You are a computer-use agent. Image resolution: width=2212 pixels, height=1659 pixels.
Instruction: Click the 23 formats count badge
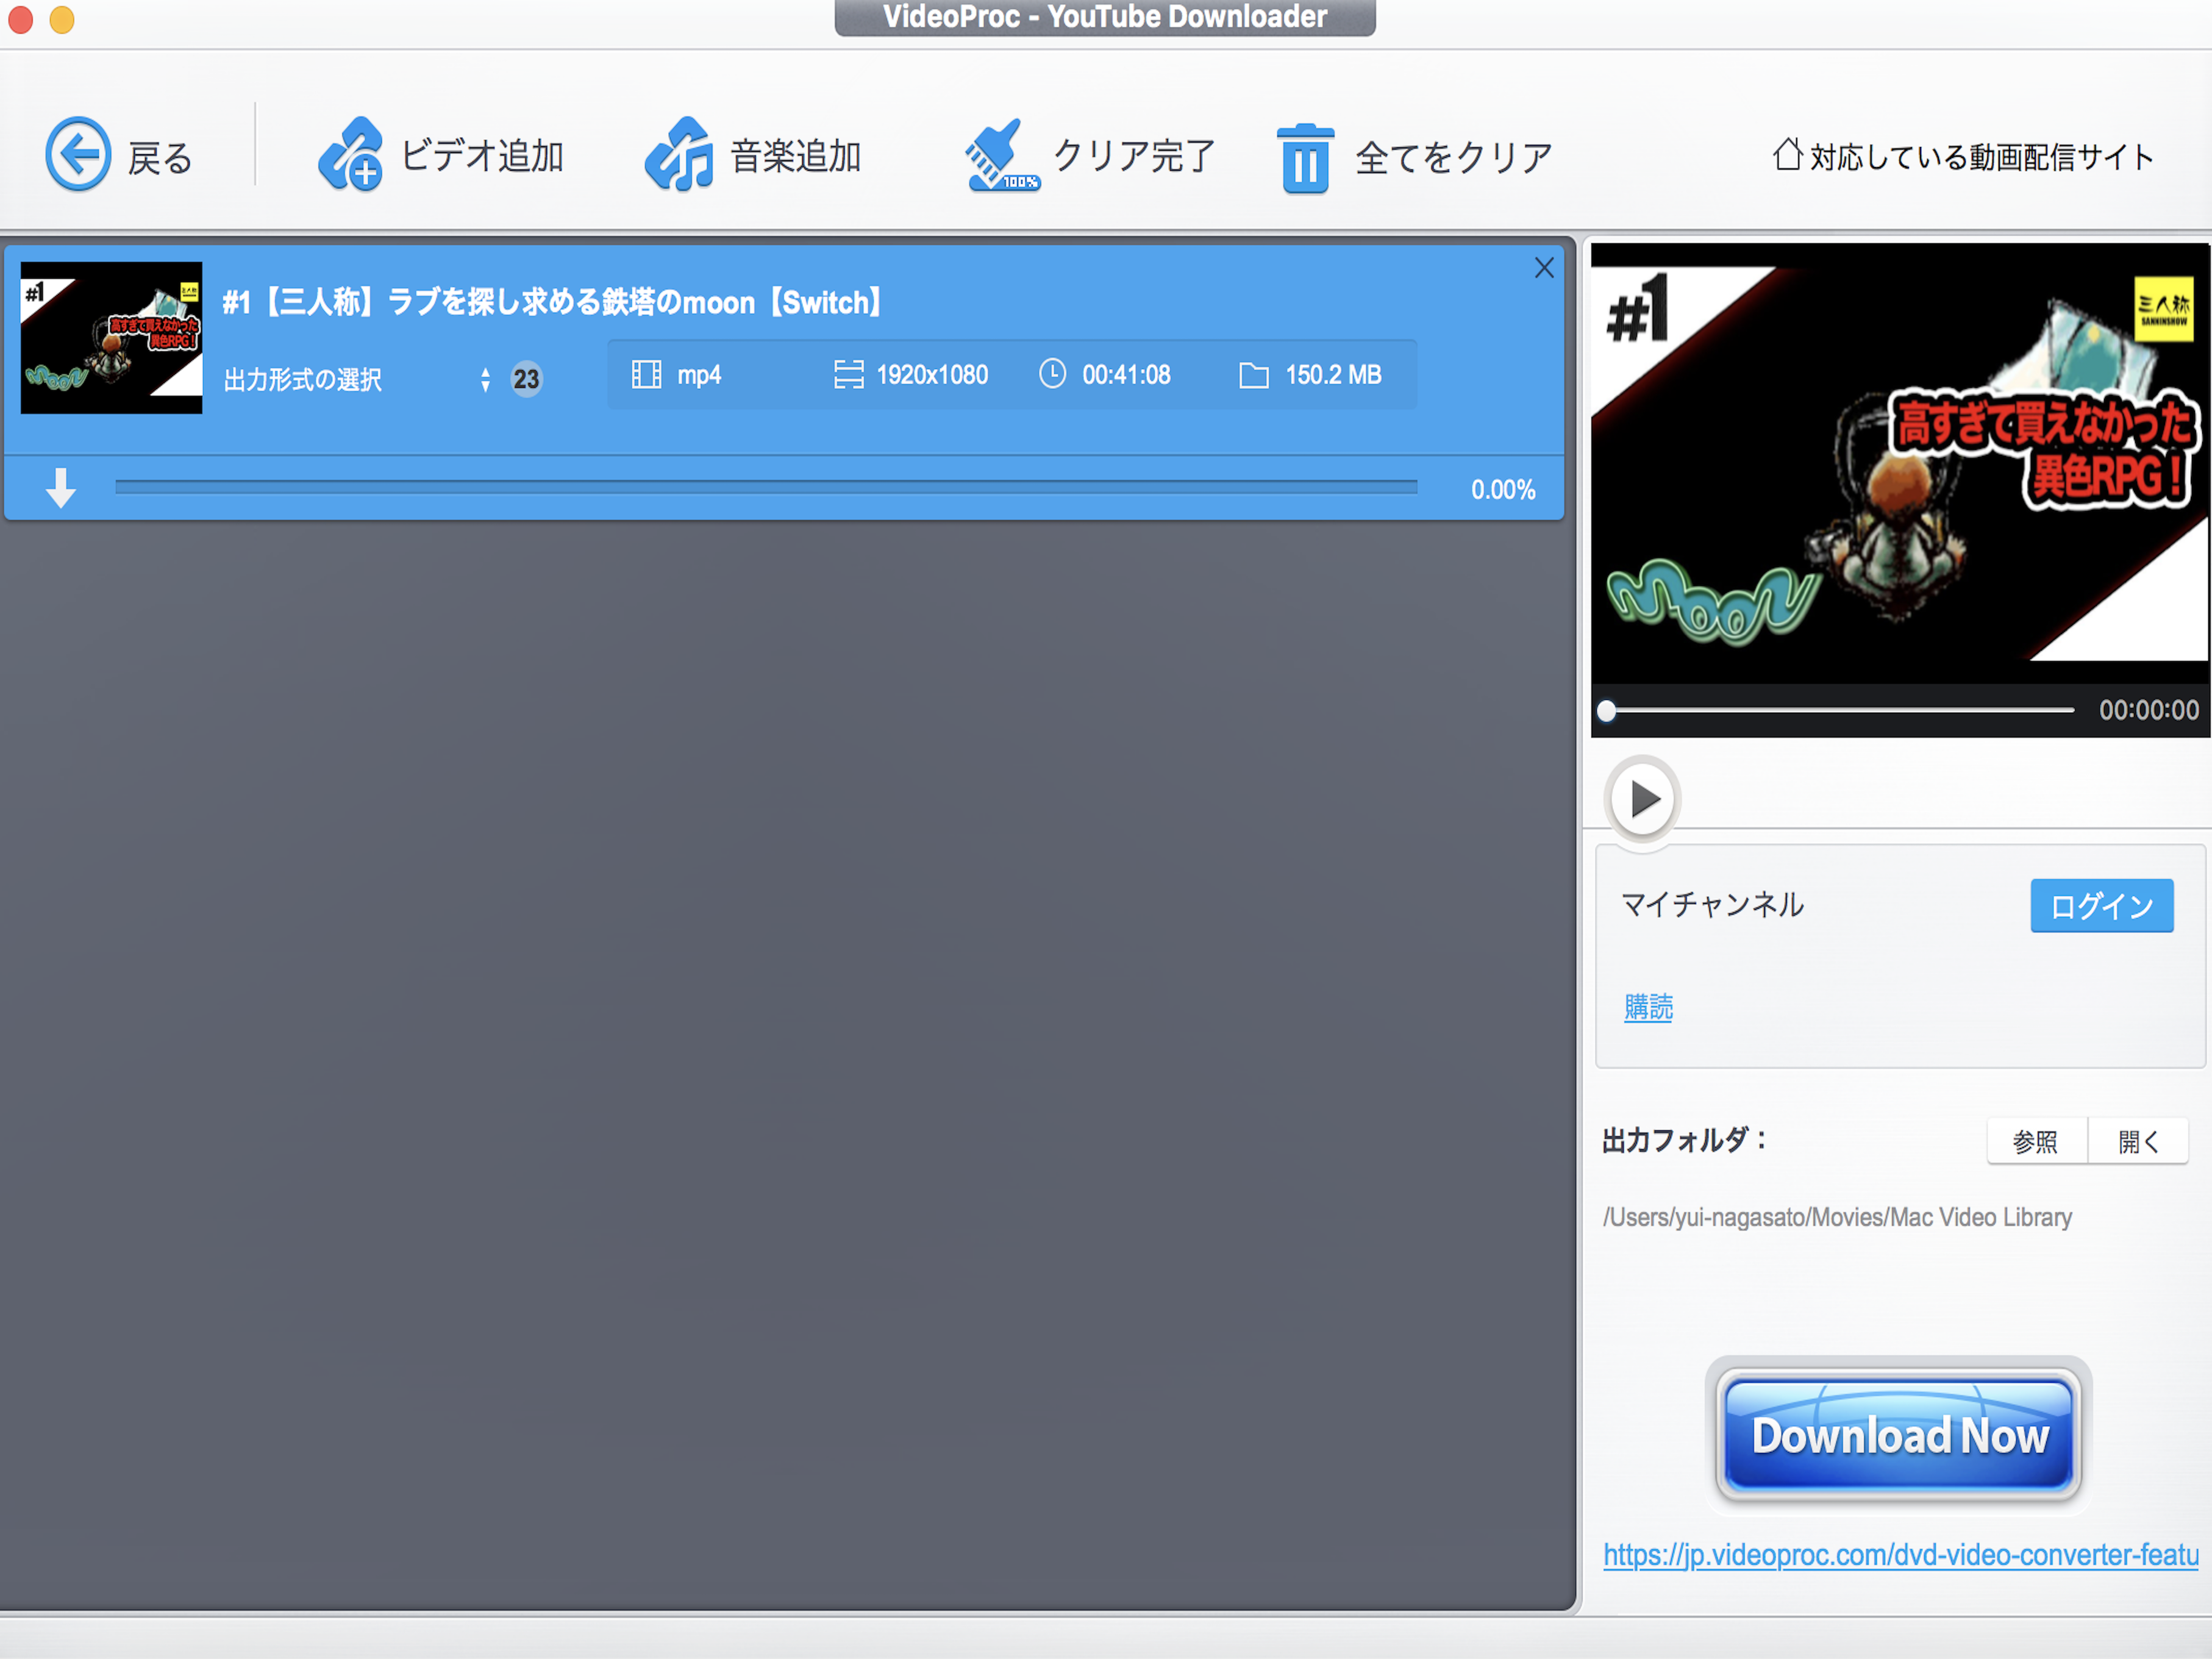pyautogui.click(x=526, y=379)
